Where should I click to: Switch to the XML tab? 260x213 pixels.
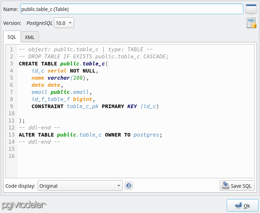[x=30, y=37]
